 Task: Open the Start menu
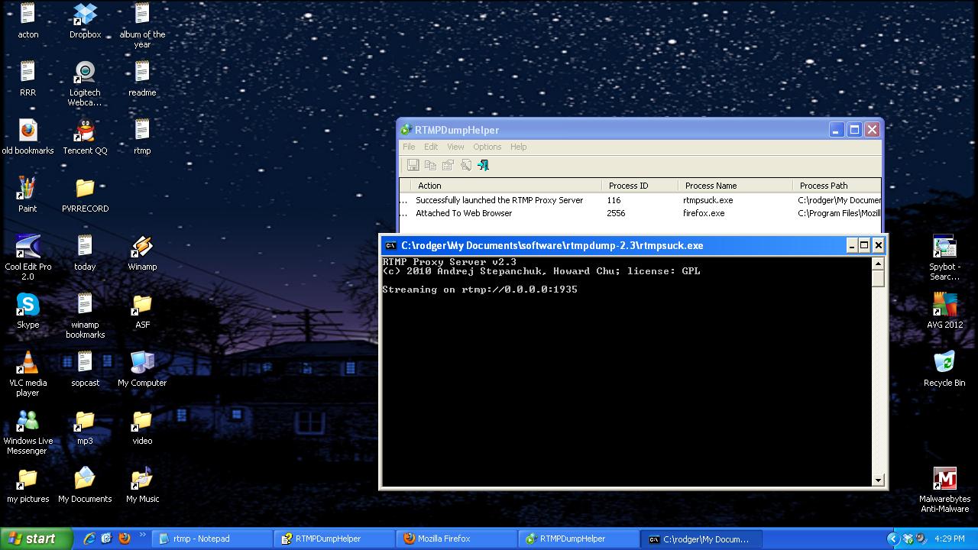[36, 539]
